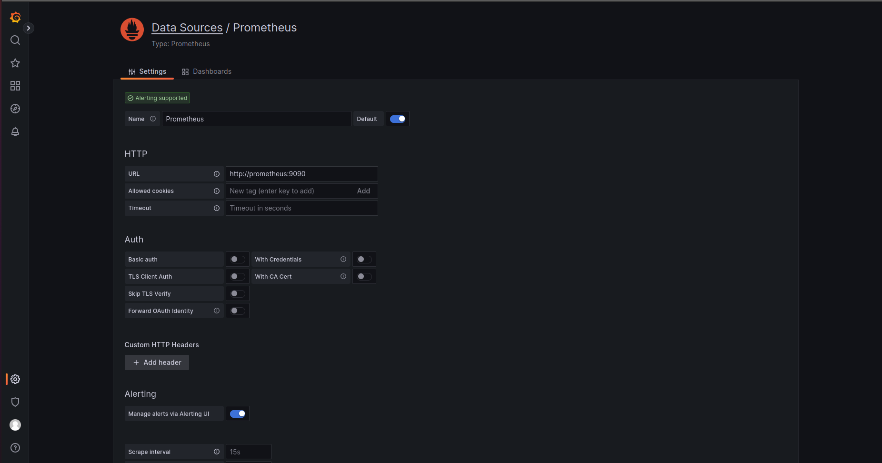Open the Configuration gear icon
This screenshot has width=882, height=463.
click(15, 379)
